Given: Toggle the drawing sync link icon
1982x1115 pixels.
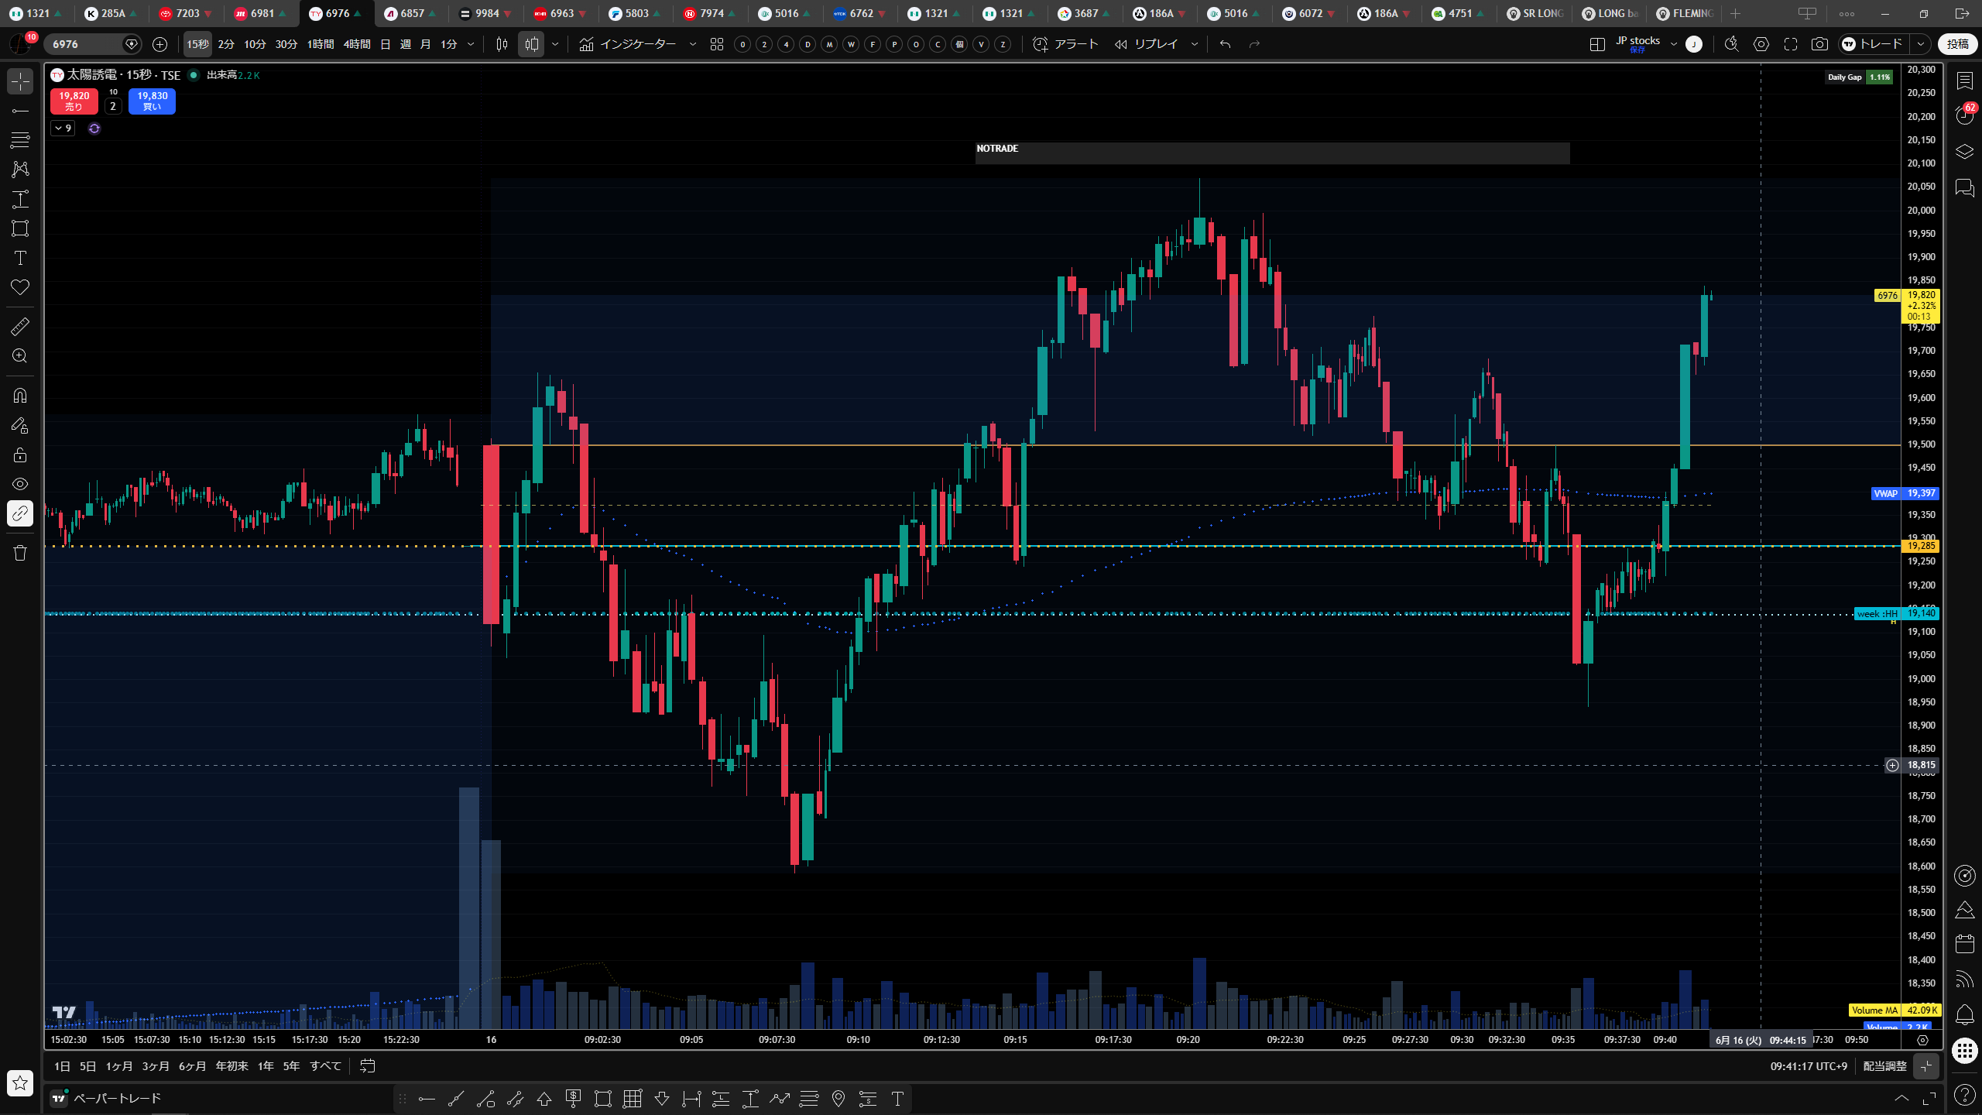Looking at the screenshot, I should coord(20,513).
